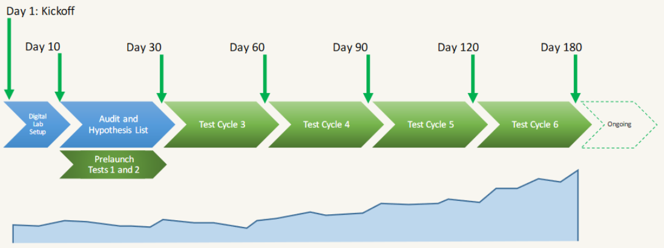The height and width of the screenshot is (248, 664).
Task: Click the Day 1: Kickoff label
Action: coord(41,11)
